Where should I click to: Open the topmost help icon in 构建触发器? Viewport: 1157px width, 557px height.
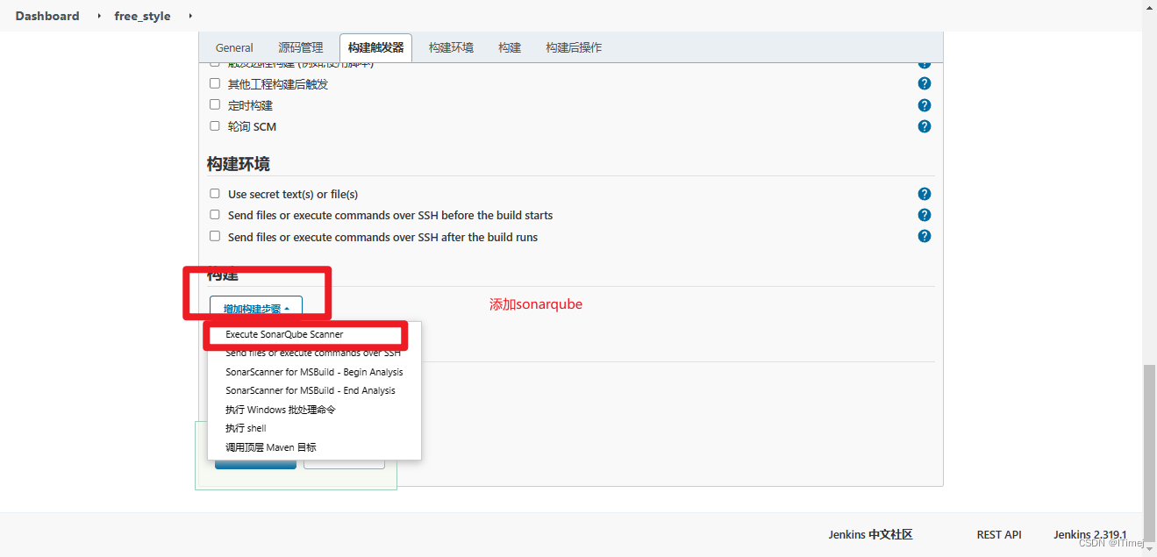point(924,62)
